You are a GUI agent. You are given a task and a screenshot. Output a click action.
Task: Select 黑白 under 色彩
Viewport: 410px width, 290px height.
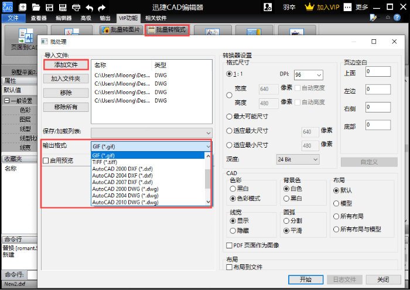click(233, 189)
